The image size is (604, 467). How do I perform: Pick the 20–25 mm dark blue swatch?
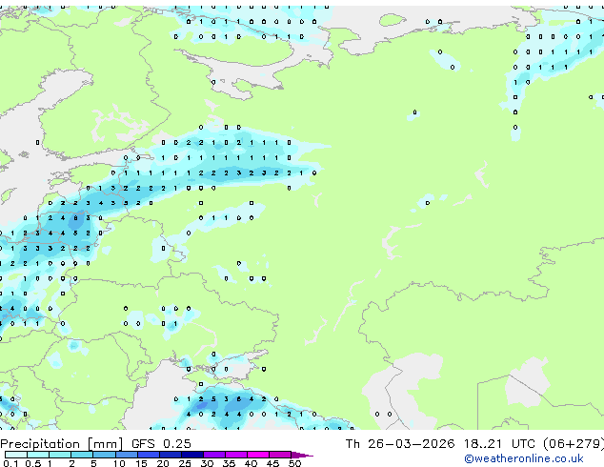point(171,455)
